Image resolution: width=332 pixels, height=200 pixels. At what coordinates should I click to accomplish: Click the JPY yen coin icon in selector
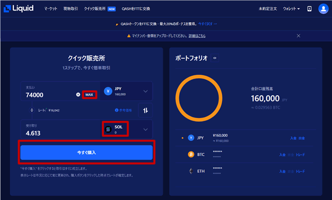[108, 91]
